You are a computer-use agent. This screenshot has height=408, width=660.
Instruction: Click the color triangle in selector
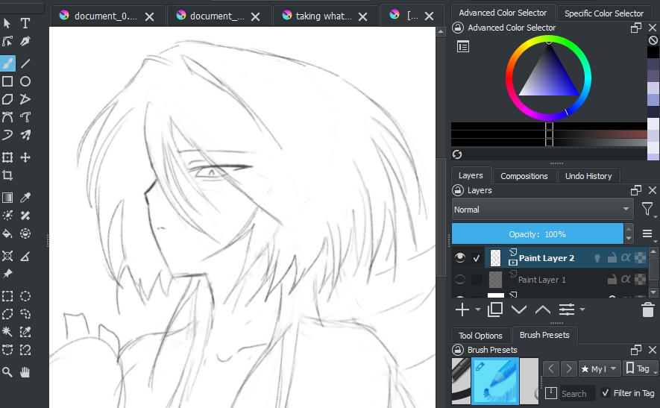pyautogui.click(x=548, y=76)
